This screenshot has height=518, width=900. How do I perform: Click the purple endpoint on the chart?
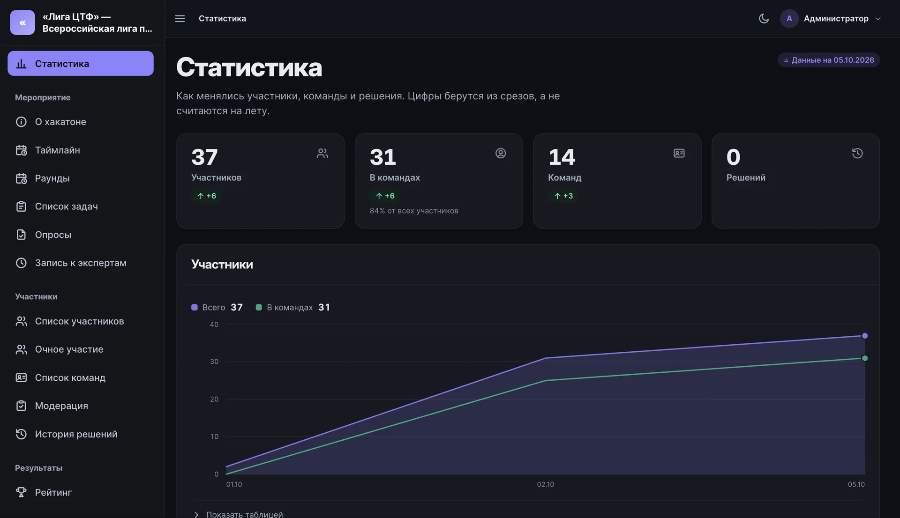[x=865, y=336]
